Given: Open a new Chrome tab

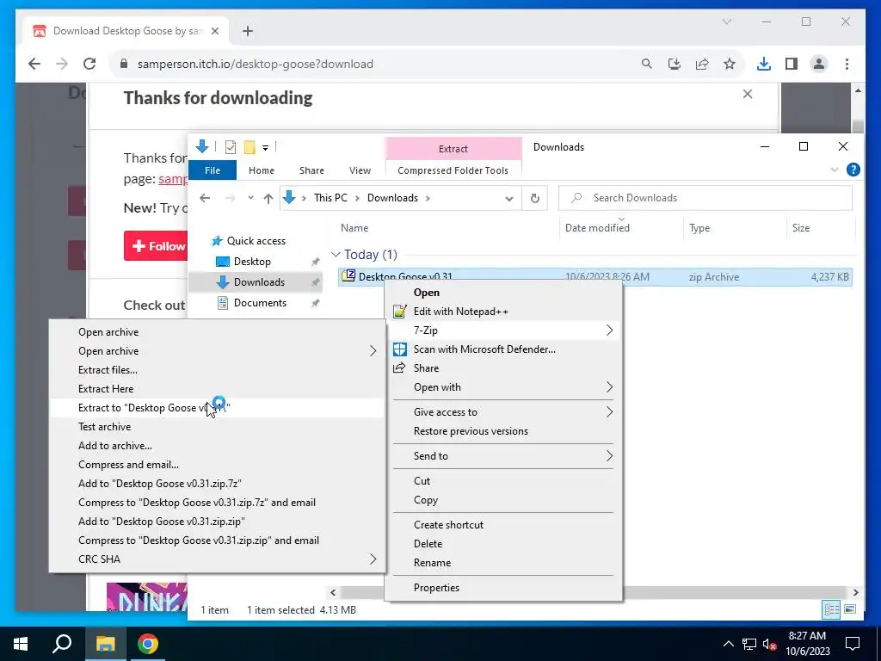Looking at the screenshot, I should tap(248, 31).
